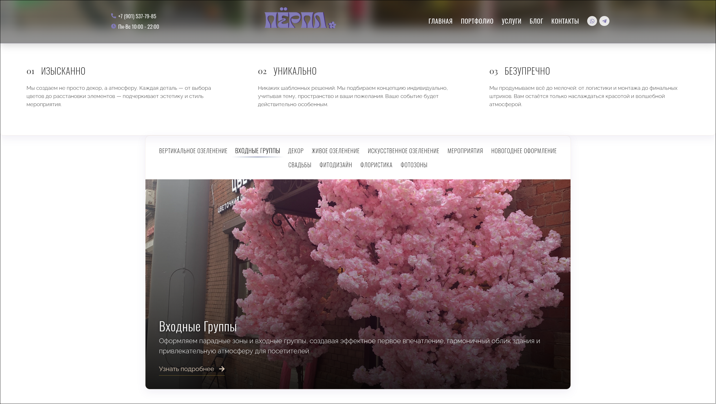Screen dimensions: 716x404
Task: Open the Искусственное озеленение tab
Action: click(x=403, y=151)
